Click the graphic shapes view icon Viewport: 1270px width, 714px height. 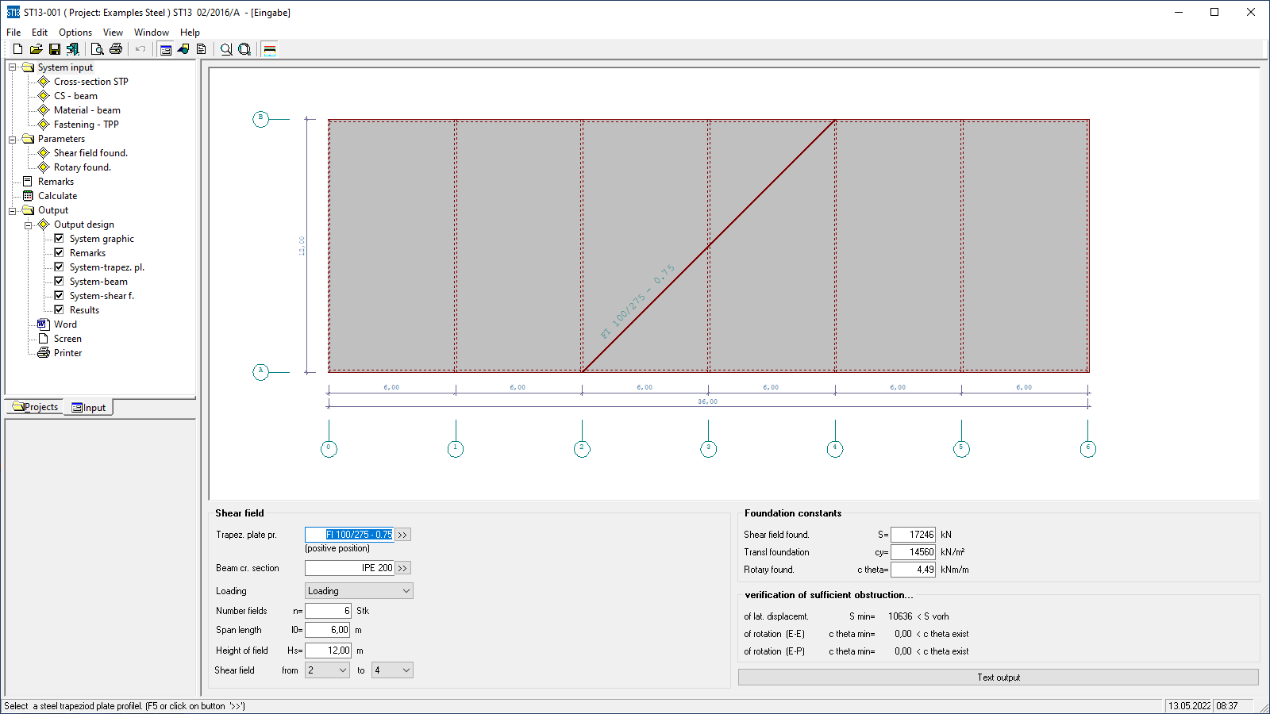pyautogui.click(x=183, y=49)
